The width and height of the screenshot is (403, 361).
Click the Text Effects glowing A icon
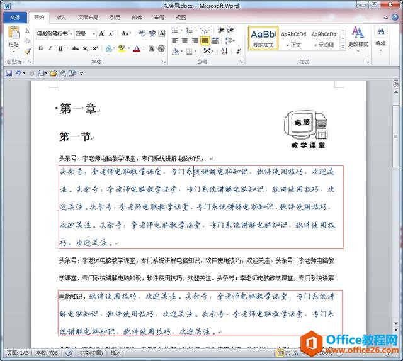tap(109, 48)
